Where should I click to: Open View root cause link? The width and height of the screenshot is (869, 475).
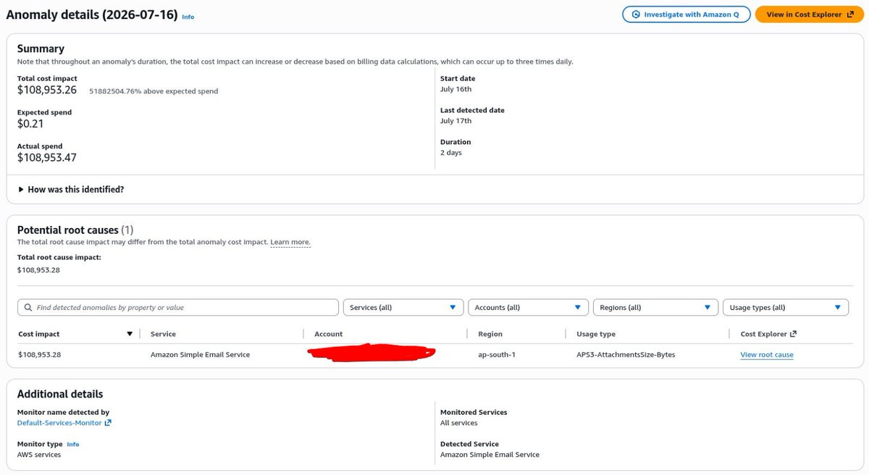coord(767,355)
